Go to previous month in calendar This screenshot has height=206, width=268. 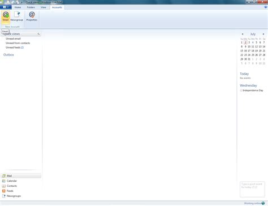click(243, 34)
